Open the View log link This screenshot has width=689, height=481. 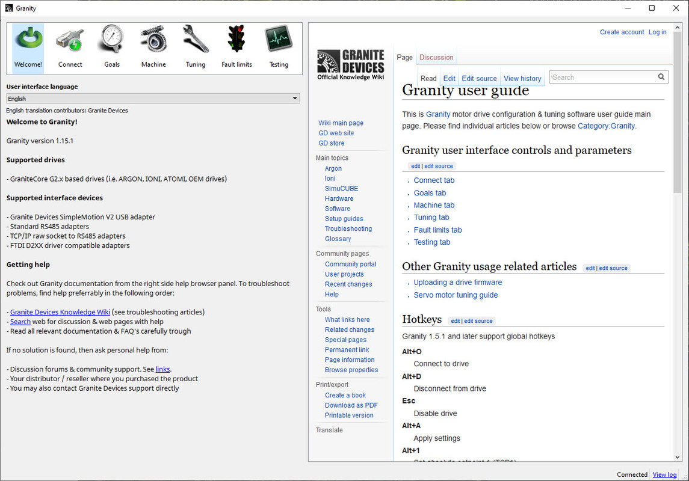664,474
